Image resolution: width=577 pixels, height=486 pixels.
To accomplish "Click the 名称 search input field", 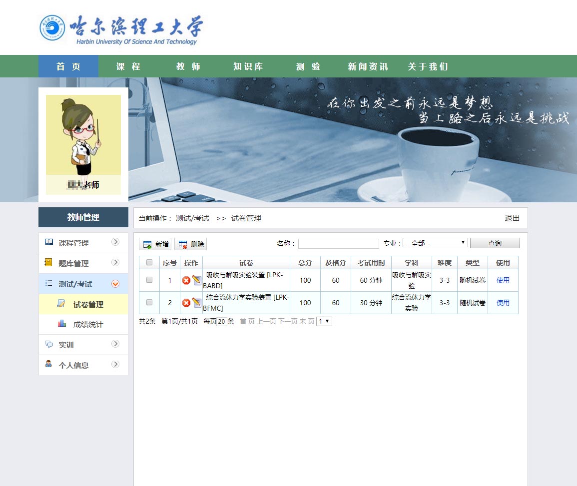I will (x=338, y=244).
